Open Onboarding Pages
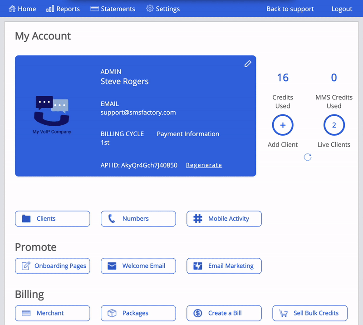This screenshot has width=363, height=325. tap(53, 266)
